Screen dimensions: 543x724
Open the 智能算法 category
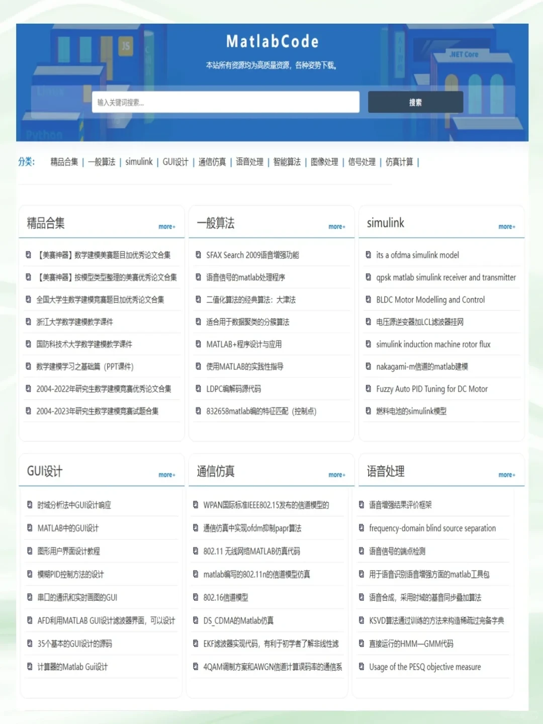[287, 162]
